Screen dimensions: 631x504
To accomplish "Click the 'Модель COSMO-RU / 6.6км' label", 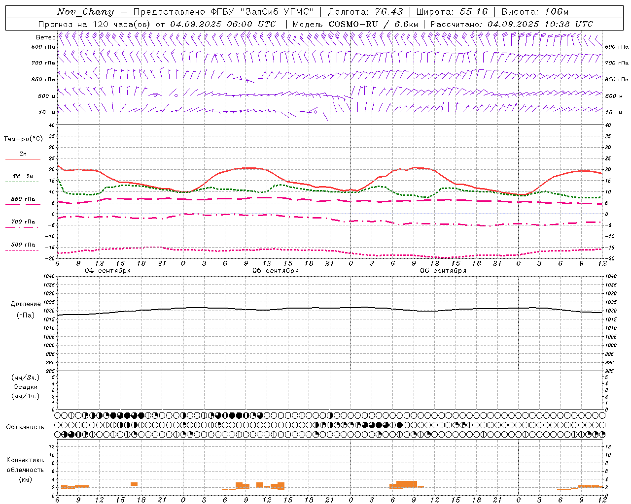I will 355,24.
